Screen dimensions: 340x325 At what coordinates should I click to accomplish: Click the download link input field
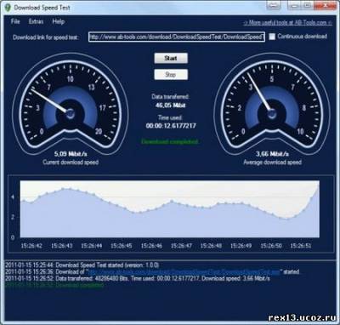(177, 37)
